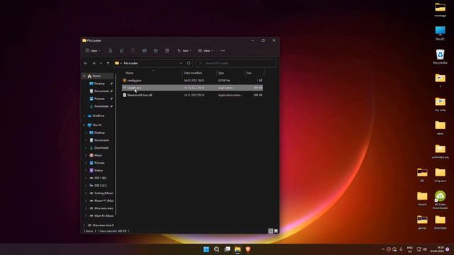Open the recent locations dropdown arrow
The image size is (454, 255).
pos(101,63)
